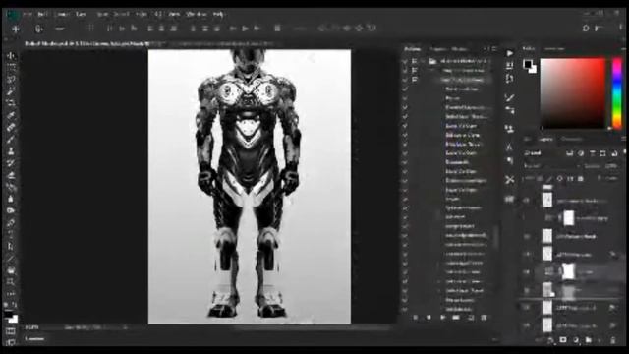The height and width of the screenshot is (354, 629).
Task: Select the Eraser tool
Action: click(x=11, y=175)
